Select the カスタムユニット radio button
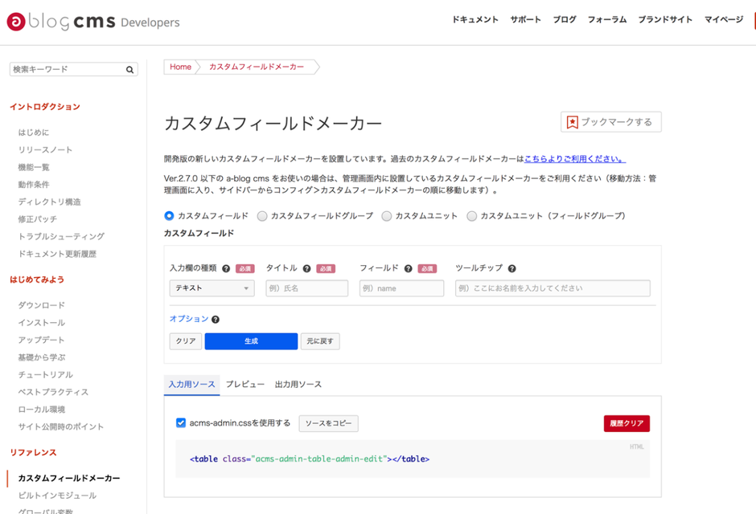This screenshot has height=514, width=756. tap(387, 215)
